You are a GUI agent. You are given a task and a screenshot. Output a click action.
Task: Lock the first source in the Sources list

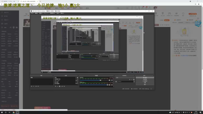(x=78, y=78)
